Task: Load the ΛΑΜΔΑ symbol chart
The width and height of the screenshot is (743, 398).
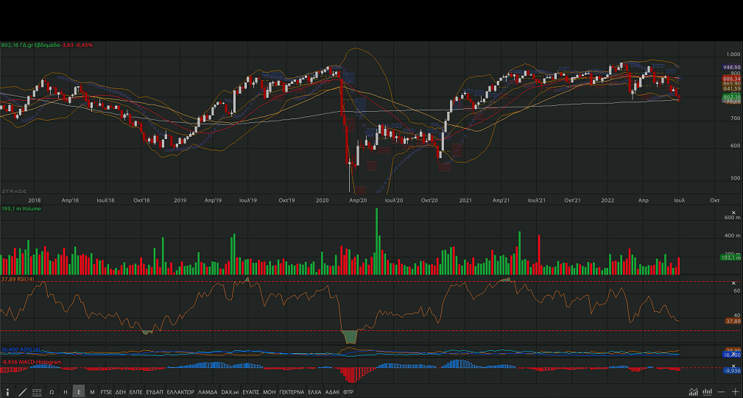Action: 208,392
